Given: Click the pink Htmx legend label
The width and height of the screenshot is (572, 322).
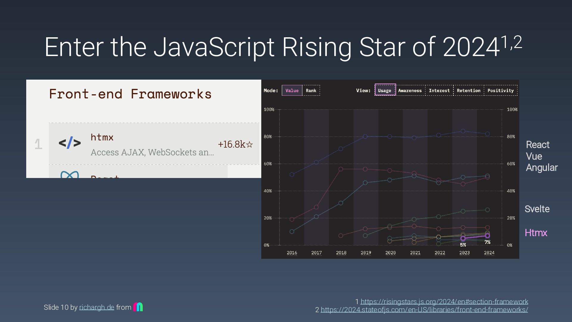Looking at the screenshot, I should (536, 233).
